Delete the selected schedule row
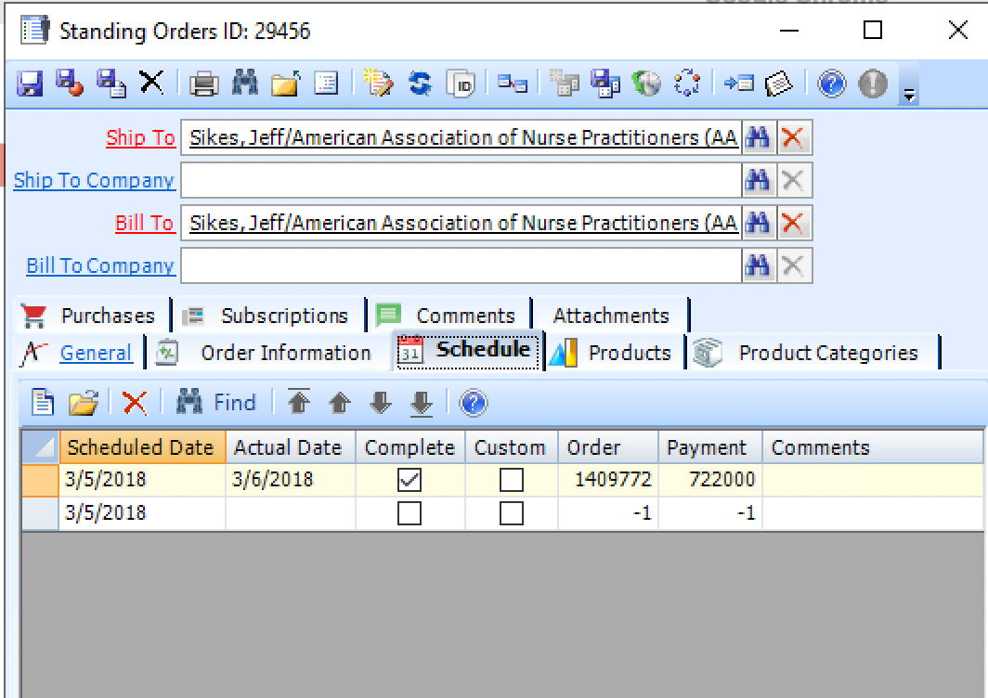This screenshot has width=988, height=698. pyautogui.click(x=135, y=403)
